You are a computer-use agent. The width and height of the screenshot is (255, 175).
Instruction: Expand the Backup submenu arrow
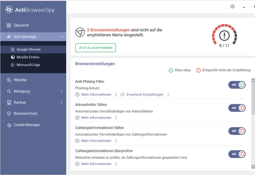pyautogui.click(x=61, y=102)
